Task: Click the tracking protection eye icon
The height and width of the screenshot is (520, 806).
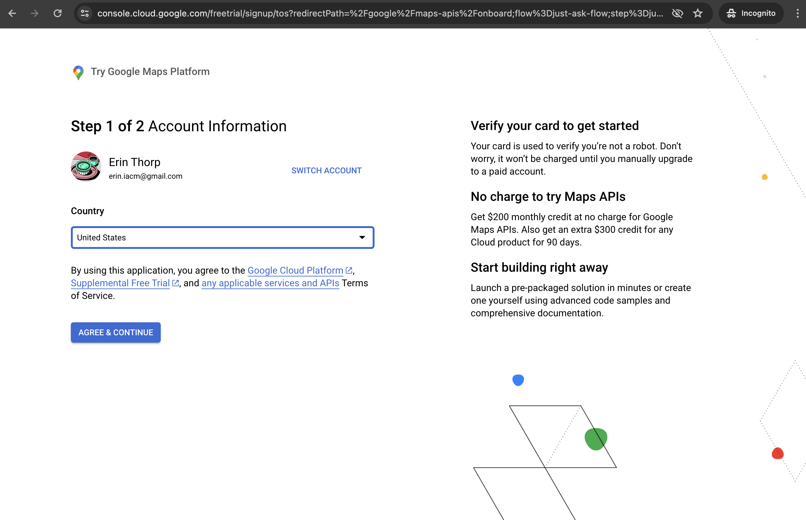Action: [x=677, y=14]
